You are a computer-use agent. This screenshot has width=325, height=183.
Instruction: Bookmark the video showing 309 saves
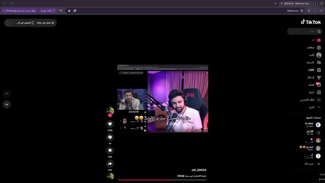point(110,150)
